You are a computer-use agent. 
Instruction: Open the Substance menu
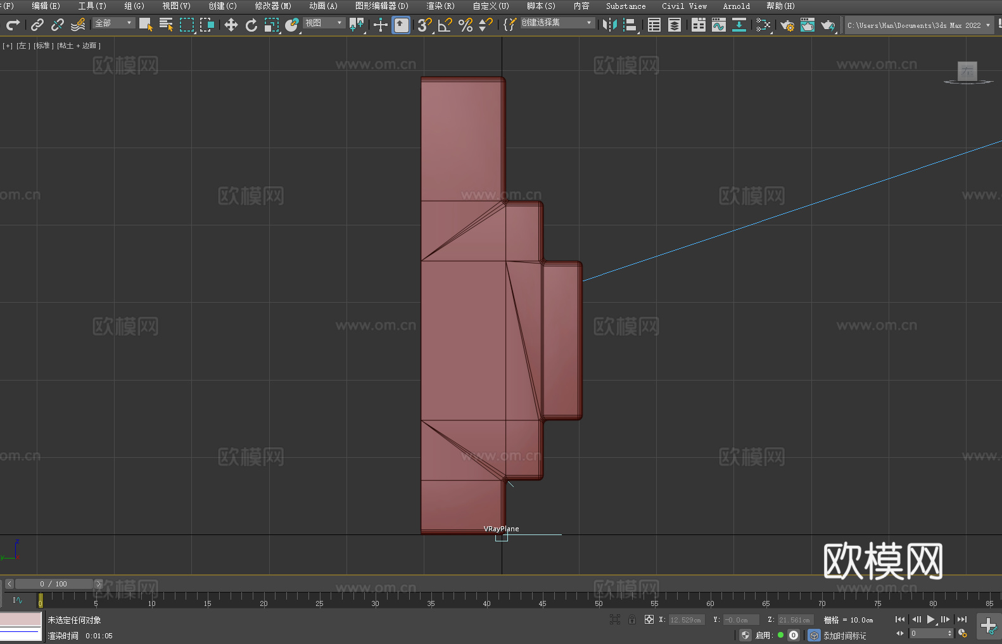coord(626,6)
